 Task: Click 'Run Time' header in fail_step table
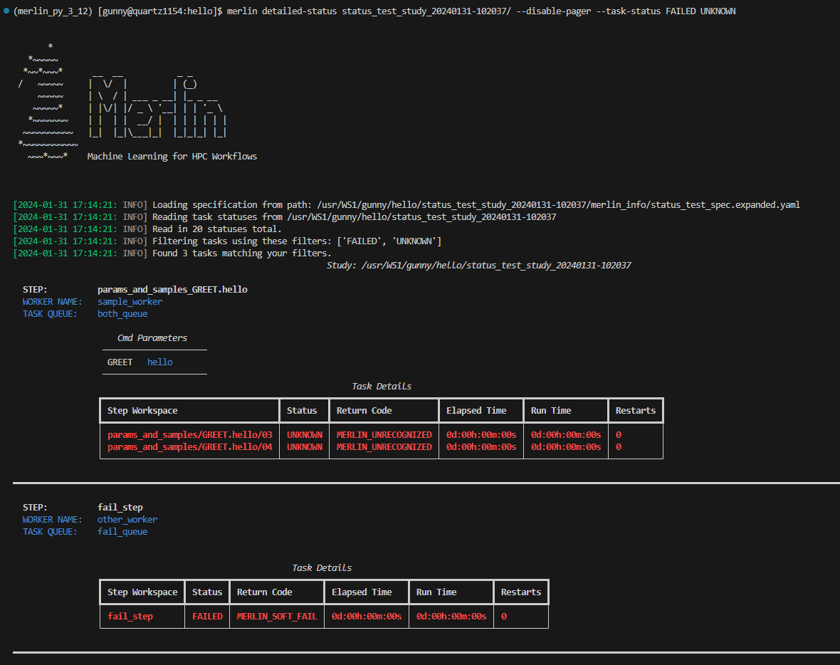click(x=436, y=592)
